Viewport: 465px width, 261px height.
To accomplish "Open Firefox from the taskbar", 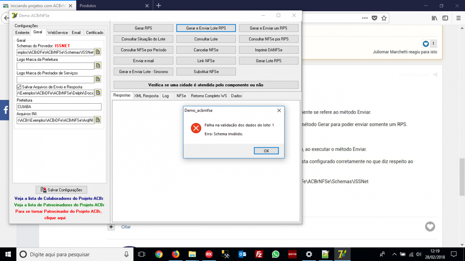I will point(175,254).
